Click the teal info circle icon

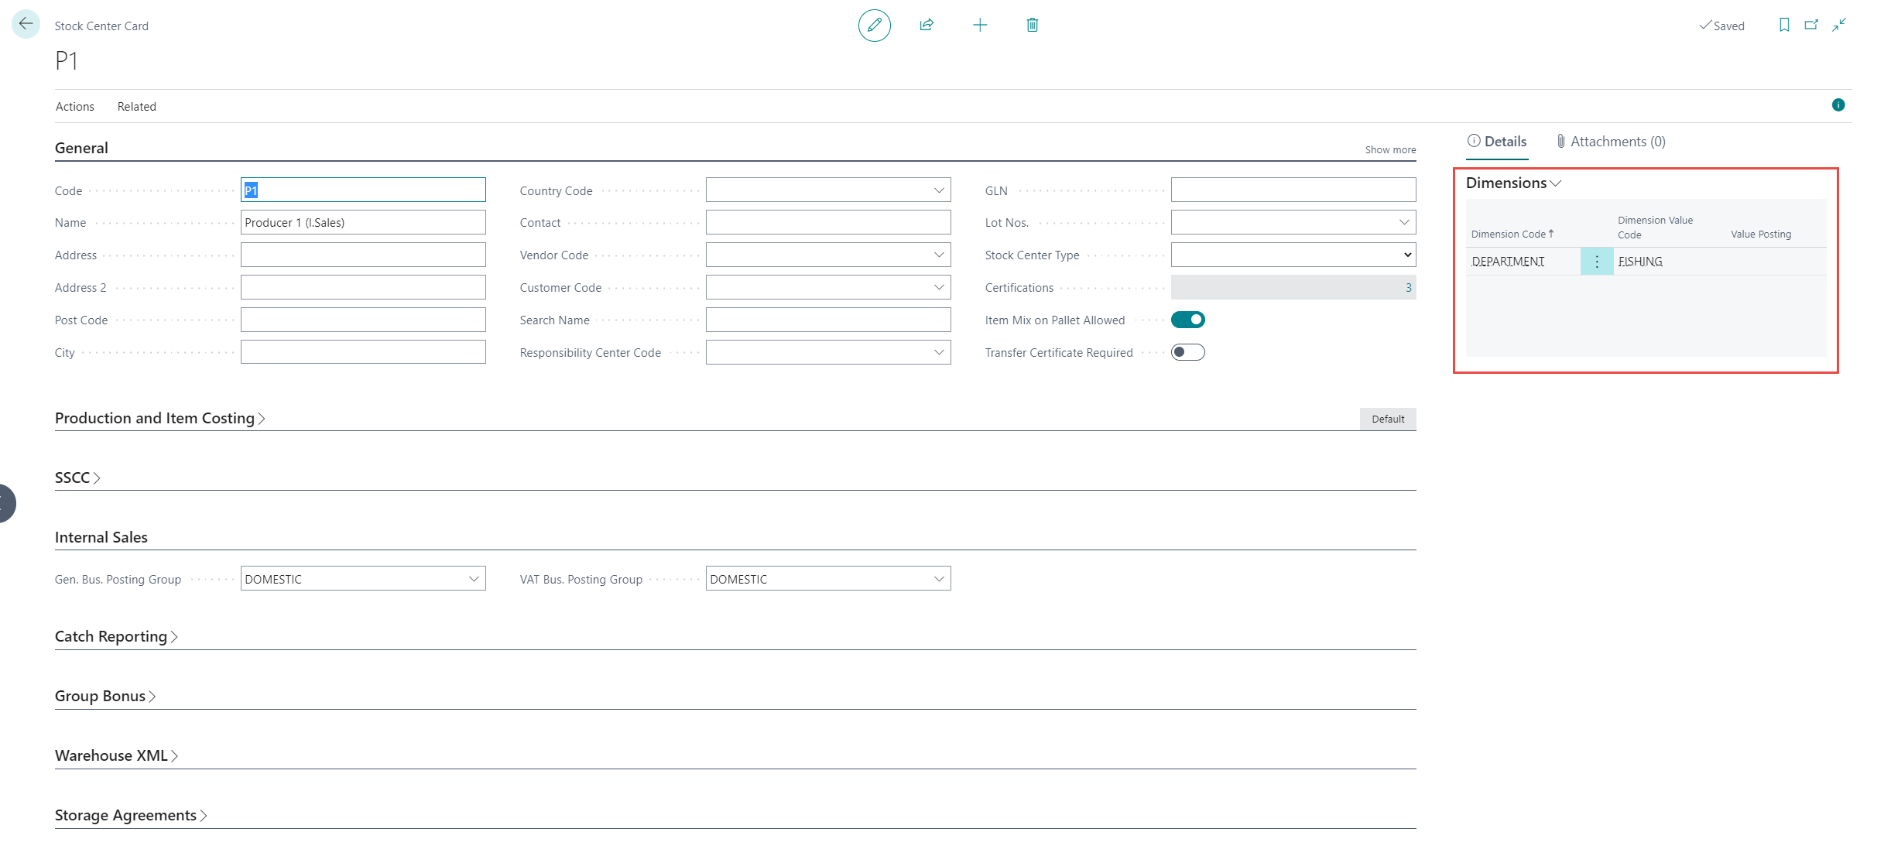coord(1838,105)
